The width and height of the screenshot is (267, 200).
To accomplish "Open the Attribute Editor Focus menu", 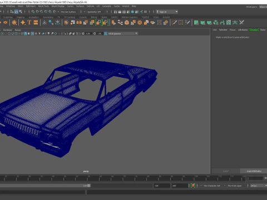I will [x=233, y=29].
